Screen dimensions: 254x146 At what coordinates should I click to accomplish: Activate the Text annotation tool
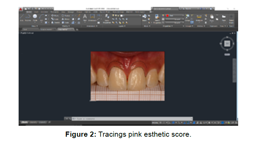click(x=85, y=17)
